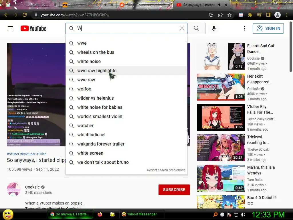Switch to the Reddit Filian tab

(145, 5)
